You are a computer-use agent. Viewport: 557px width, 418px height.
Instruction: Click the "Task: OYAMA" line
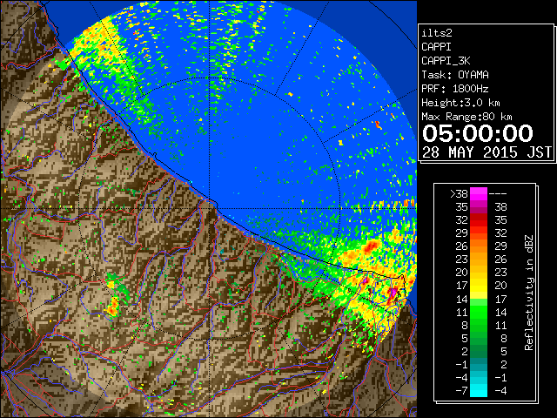[455, 75]
